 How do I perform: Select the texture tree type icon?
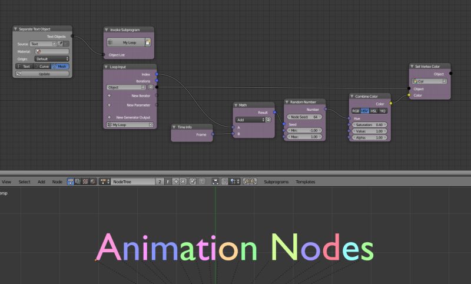tap(85, 181)
